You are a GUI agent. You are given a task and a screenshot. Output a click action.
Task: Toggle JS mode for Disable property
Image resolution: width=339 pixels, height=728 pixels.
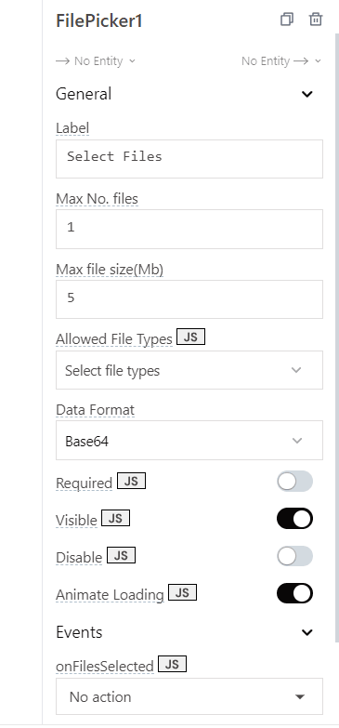pos(121,555)
